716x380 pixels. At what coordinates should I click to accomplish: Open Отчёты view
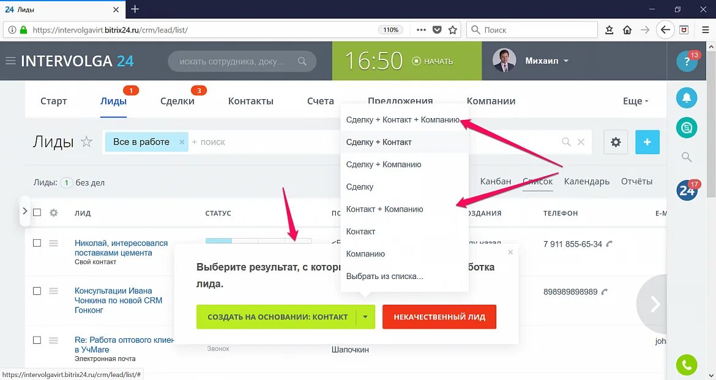coord(636,181)
